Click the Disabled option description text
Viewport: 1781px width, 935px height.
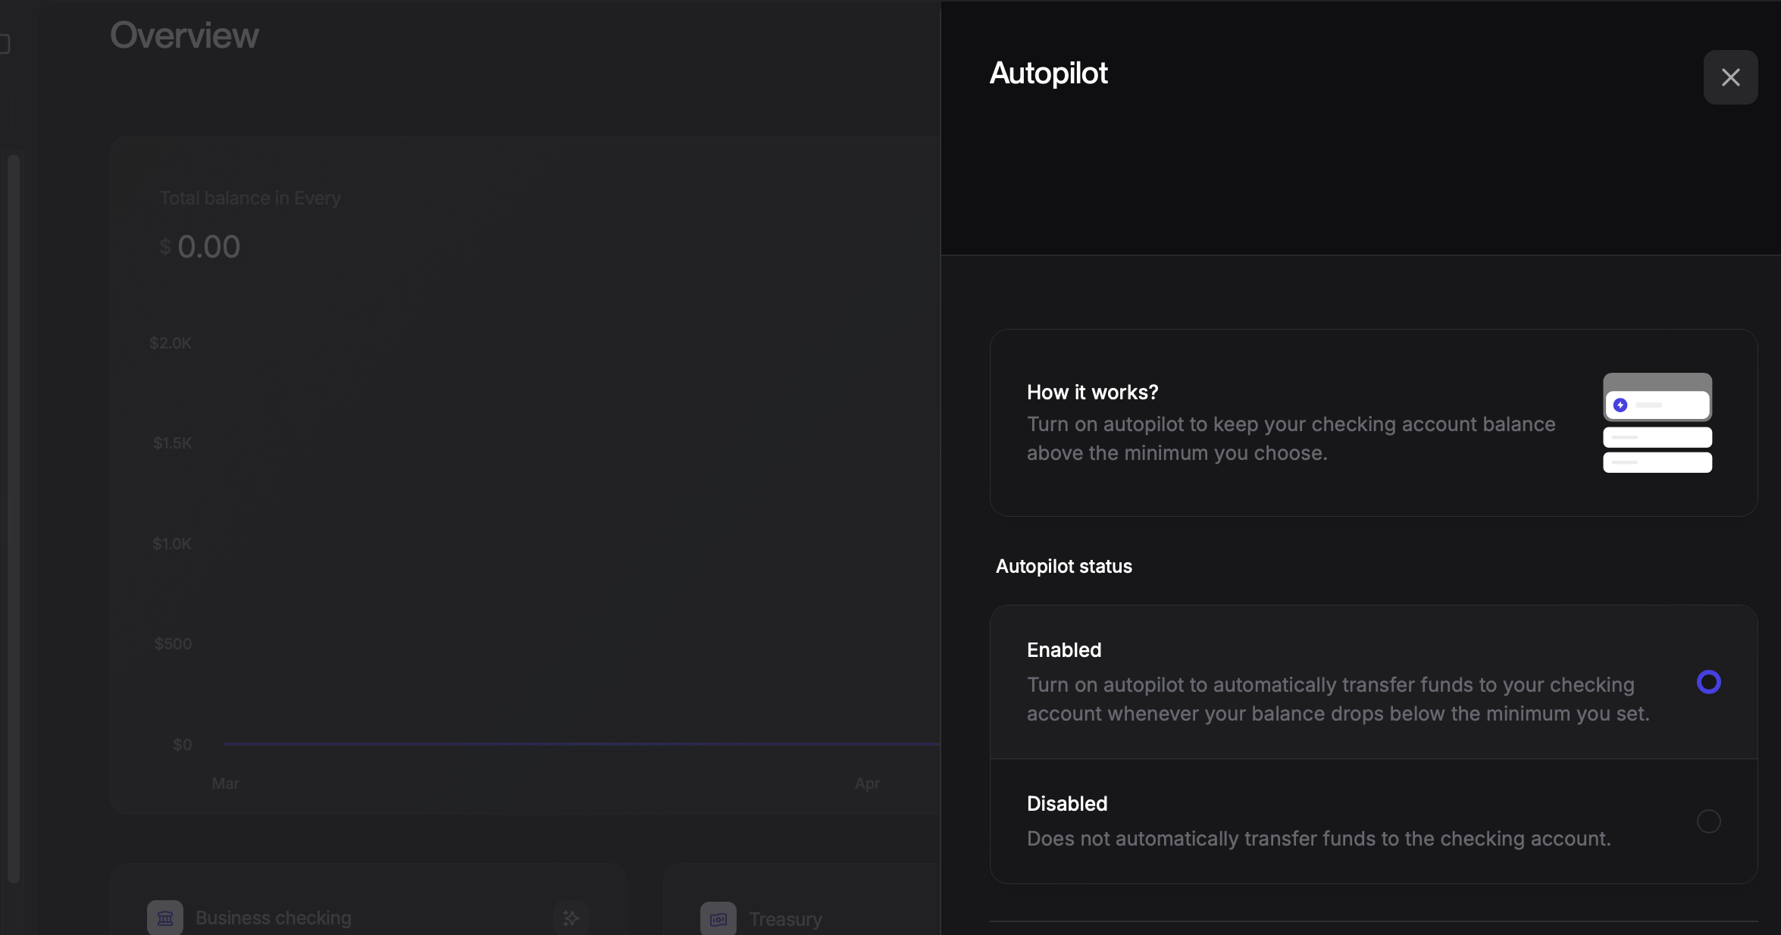[x=1319, y=839]
